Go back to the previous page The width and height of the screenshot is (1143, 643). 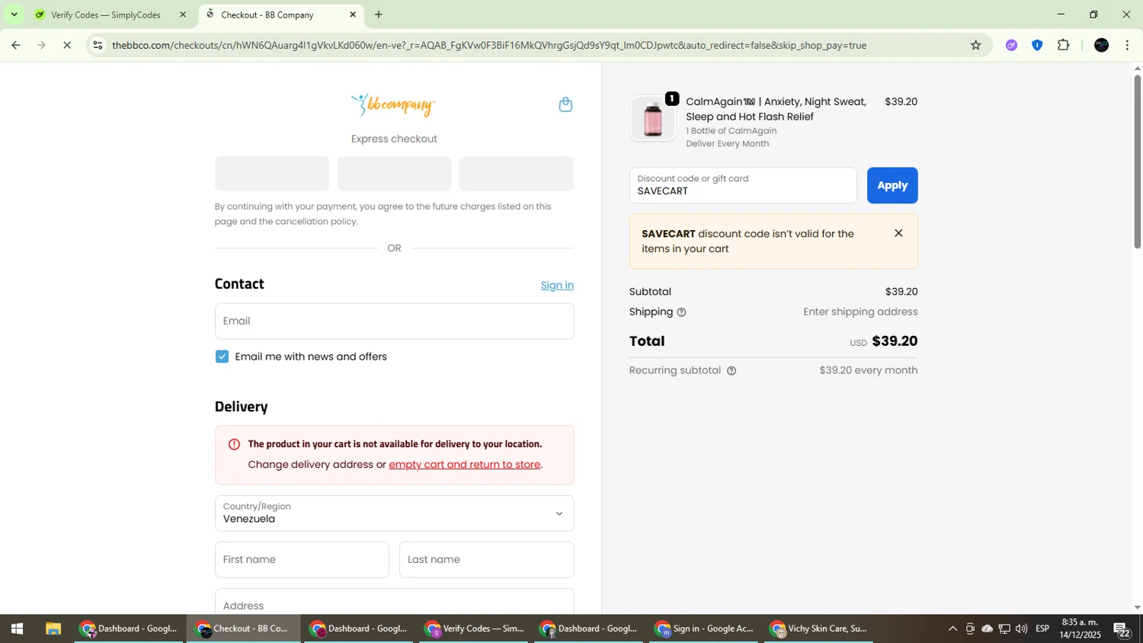pos(15,45)
